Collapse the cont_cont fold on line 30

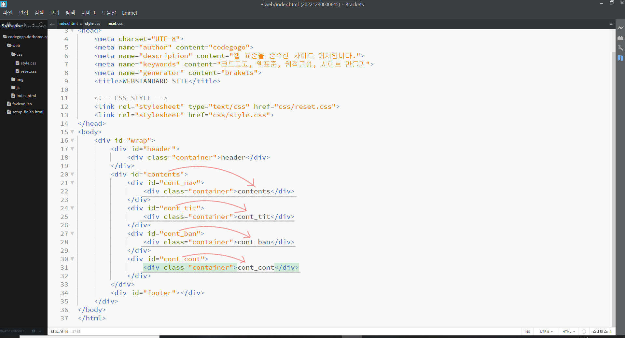pyautogui.click(x=72, y=259)
